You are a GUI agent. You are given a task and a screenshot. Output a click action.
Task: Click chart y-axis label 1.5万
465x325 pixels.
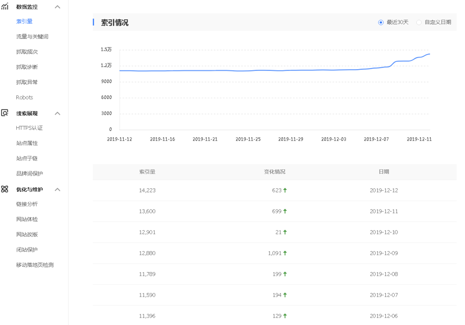[106, 49]
